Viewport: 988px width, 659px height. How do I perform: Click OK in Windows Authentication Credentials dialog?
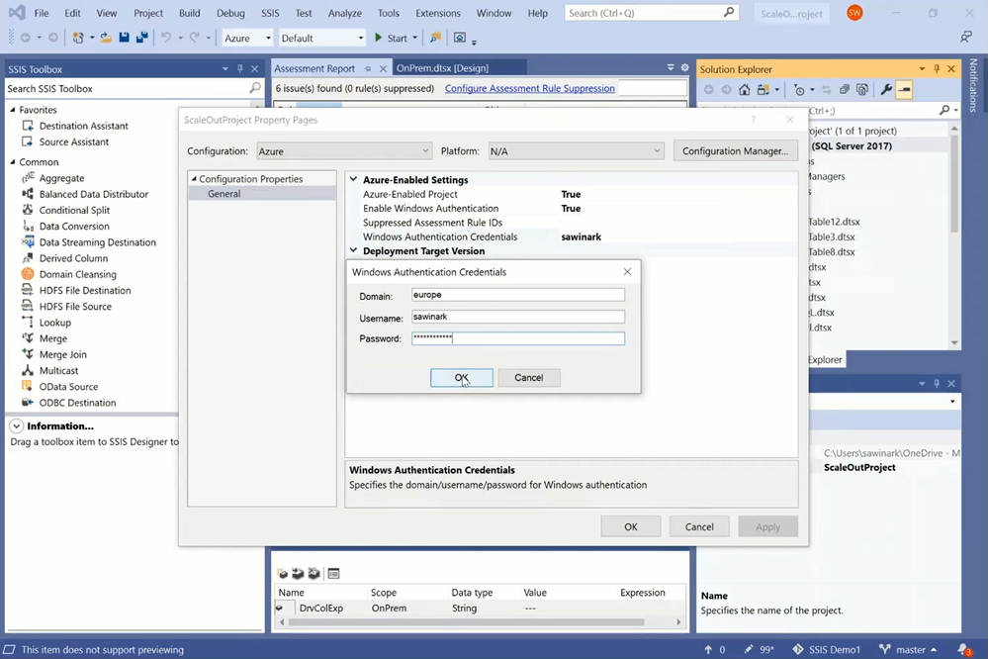tap(462, 378)
